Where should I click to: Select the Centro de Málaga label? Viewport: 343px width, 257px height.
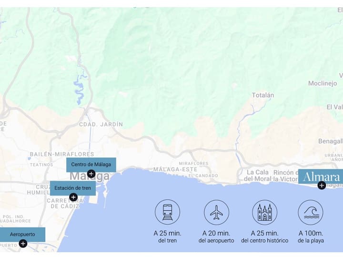pyautogui.click(x=91, y=165)
